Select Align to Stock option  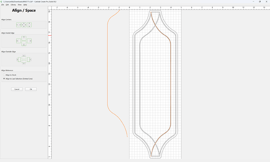pos(10,75)
